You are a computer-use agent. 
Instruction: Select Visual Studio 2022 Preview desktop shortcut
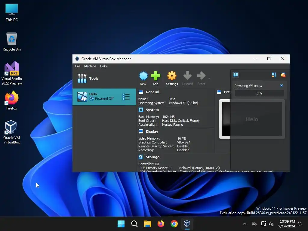[12, 73]
